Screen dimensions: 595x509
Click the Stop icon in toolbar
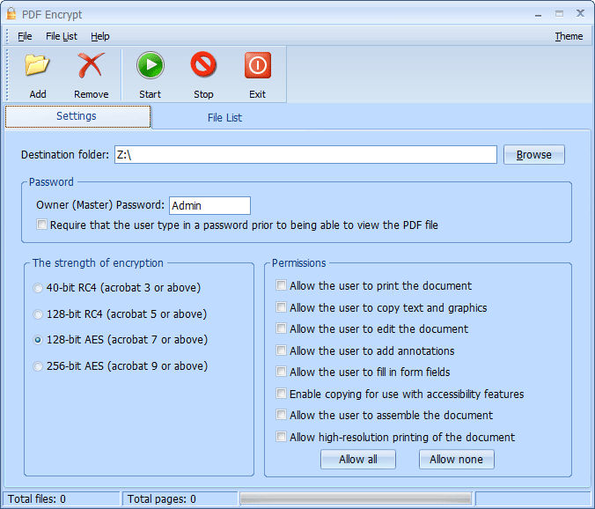tap(203, 66)
